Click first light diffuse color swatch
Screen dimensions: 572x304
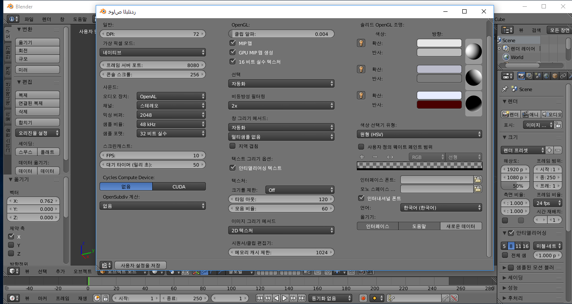pyautogui.click(x=439, y=43)
